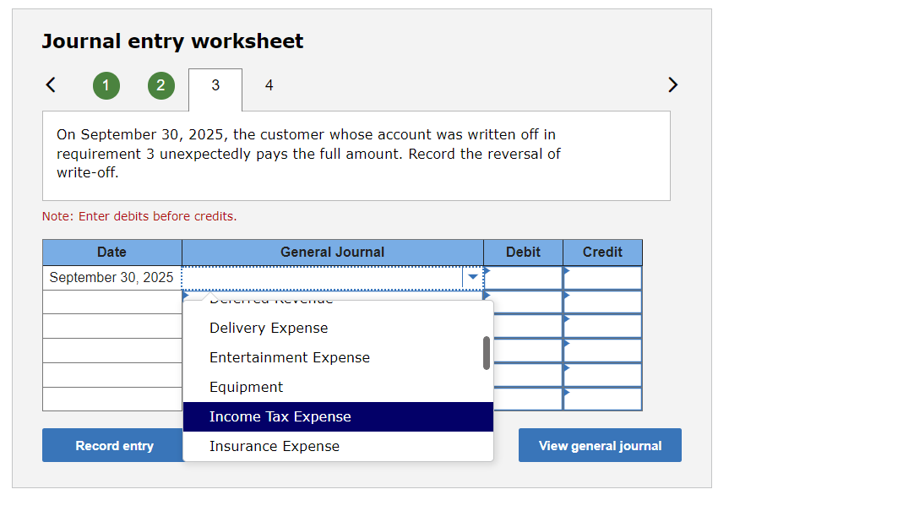Select the green step 1 circle
The width and height of the screenshot is (914, 511).
(x=106, y=85)
